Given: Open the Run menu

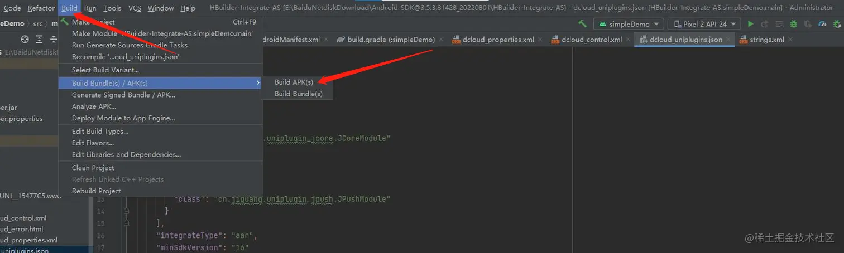Looking at the screenshot, I should point(90,8).
